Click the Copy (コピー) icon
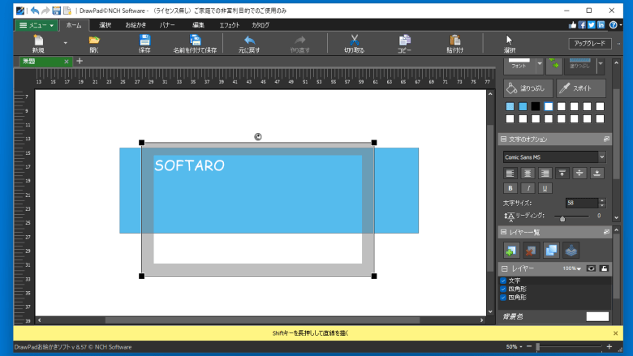 (404, 40)
